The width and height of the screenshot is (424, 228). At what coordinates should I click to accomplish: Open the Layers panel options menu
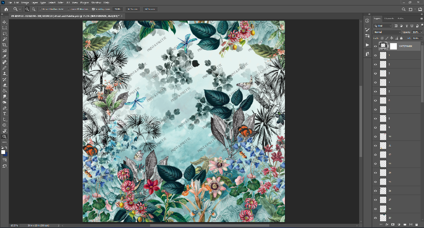(421, 18)
